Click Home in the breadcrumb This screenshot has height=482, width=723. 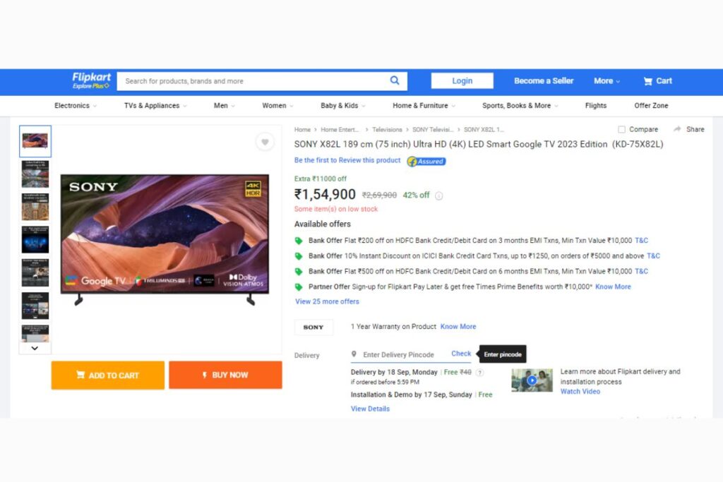coord(302,130)
